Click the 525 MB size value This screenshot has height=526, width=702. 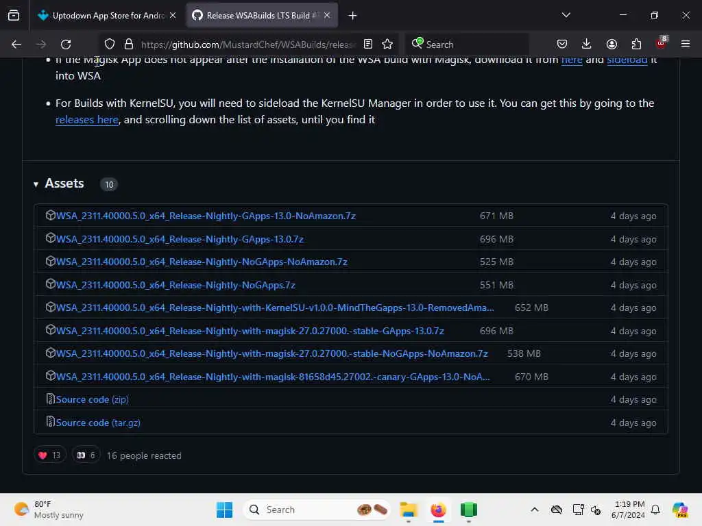[496, 262]
